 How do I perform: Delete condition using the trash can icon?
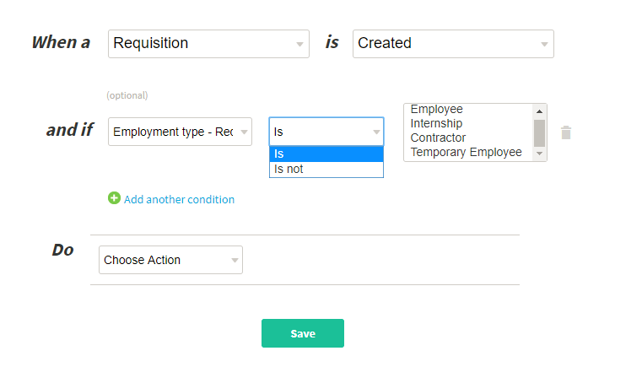[x=566, y=132]
